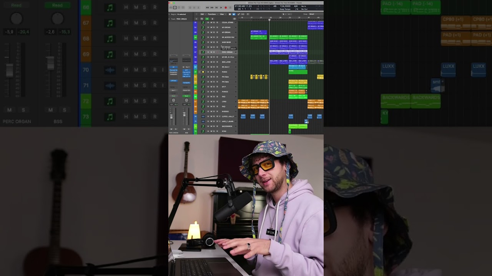Expand the Track PERC ORGAN inspector triangle
This screenshot has width=492, height=276.
(169, 19)
